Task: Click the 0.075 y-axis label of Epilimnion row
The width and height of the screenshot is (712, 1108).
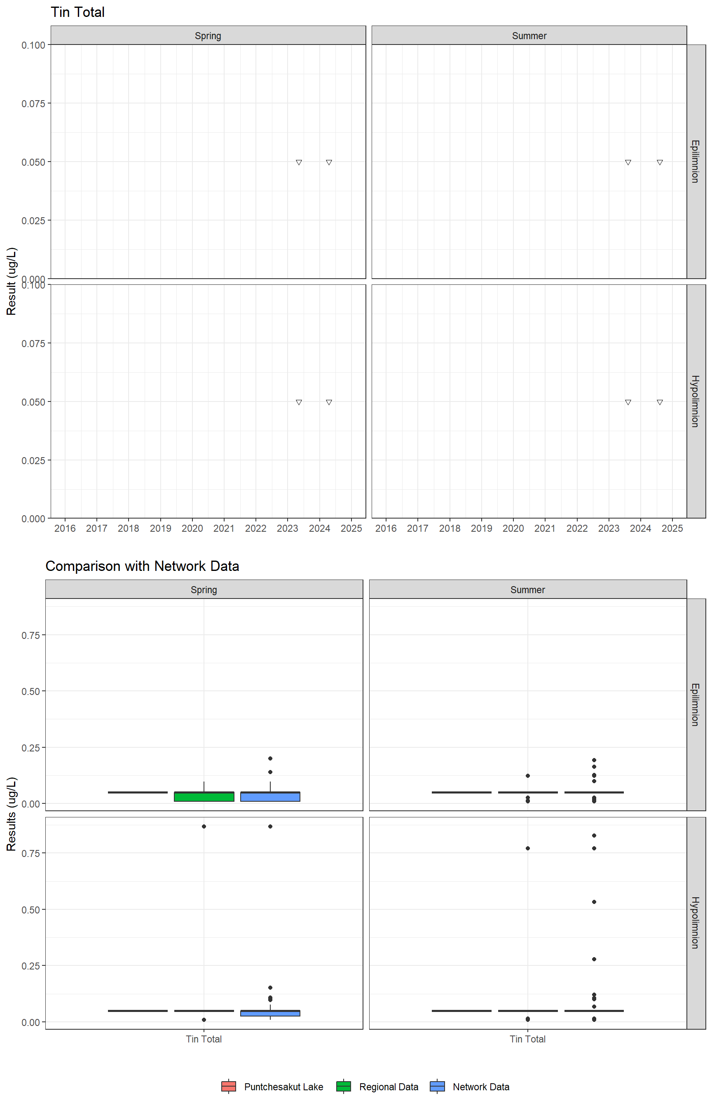Action: tap(33, 103)
